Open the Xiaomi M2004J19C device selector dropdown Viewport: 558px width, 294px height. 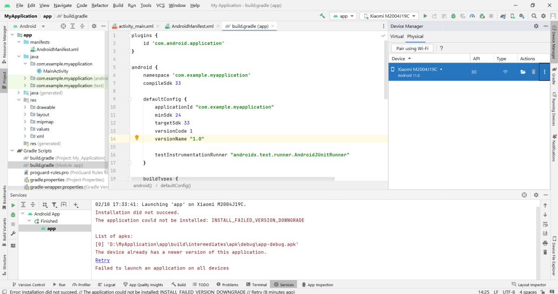(389, 16)
